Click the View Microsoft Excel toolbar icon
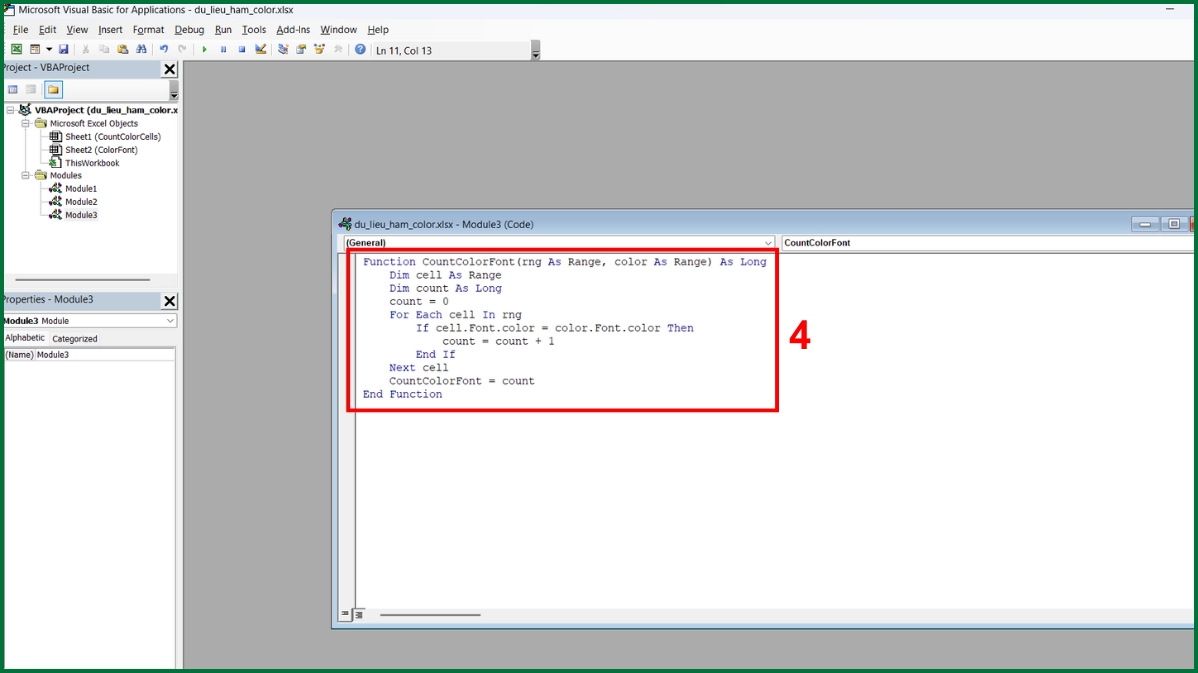This screenshot has width=1198, height=673. (17, 49)
